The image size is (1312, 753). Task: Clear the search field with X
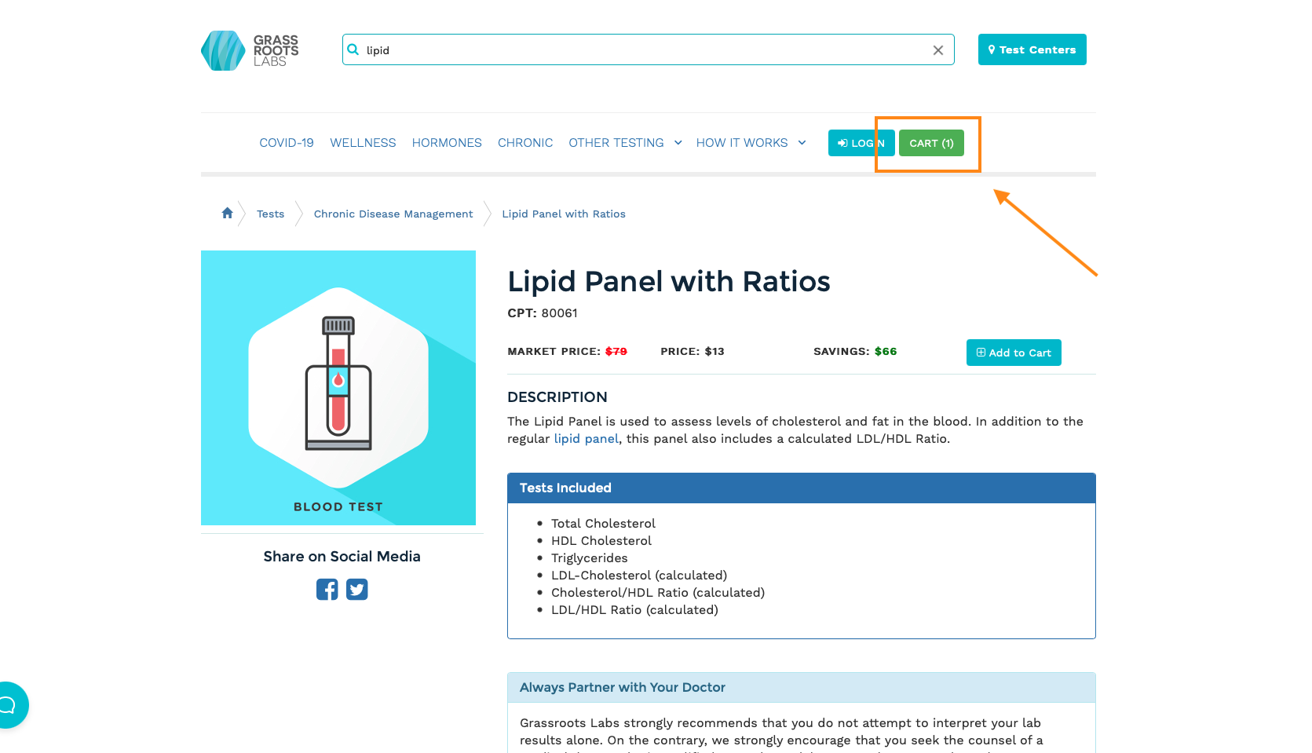click(937, 50)
